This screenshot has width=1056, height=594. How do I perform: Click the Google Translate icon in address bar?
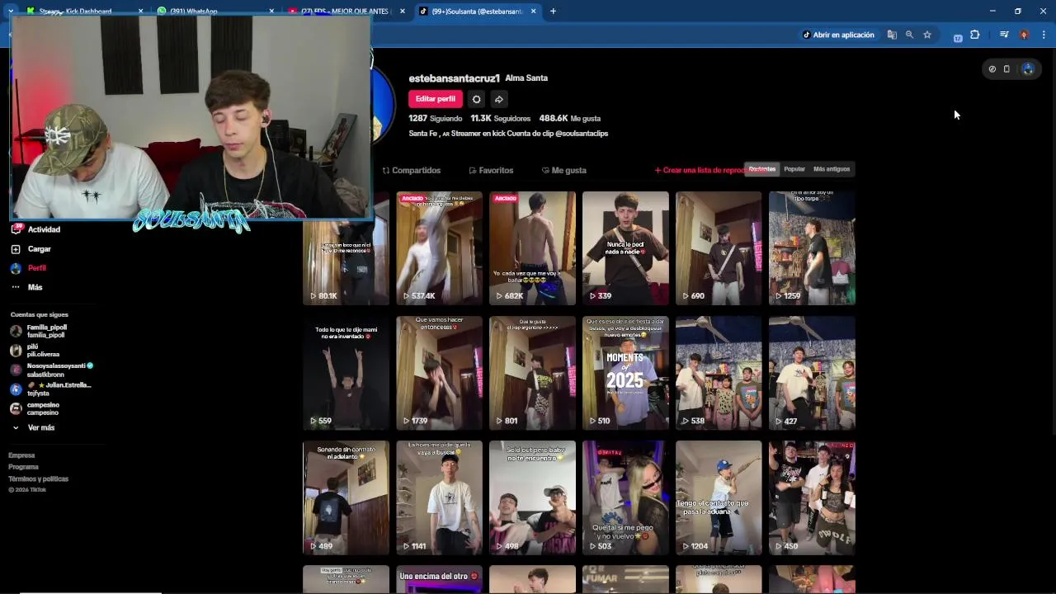pyautogui.click(x=892, y=35)
